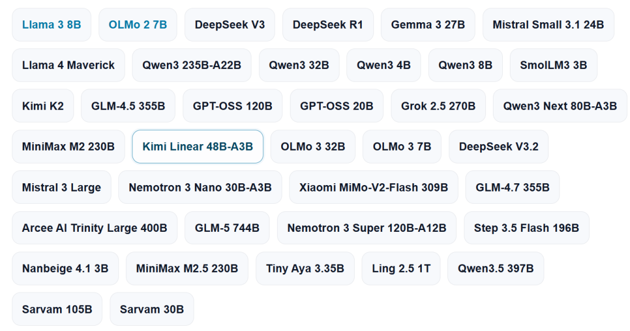
Task: Pick Xiaomi MiMo-V2-Flash 309B
Action: coord(373,187)
